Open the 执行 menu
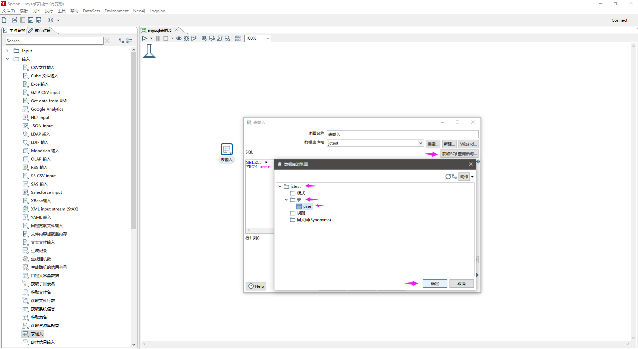 coord(49,11)
